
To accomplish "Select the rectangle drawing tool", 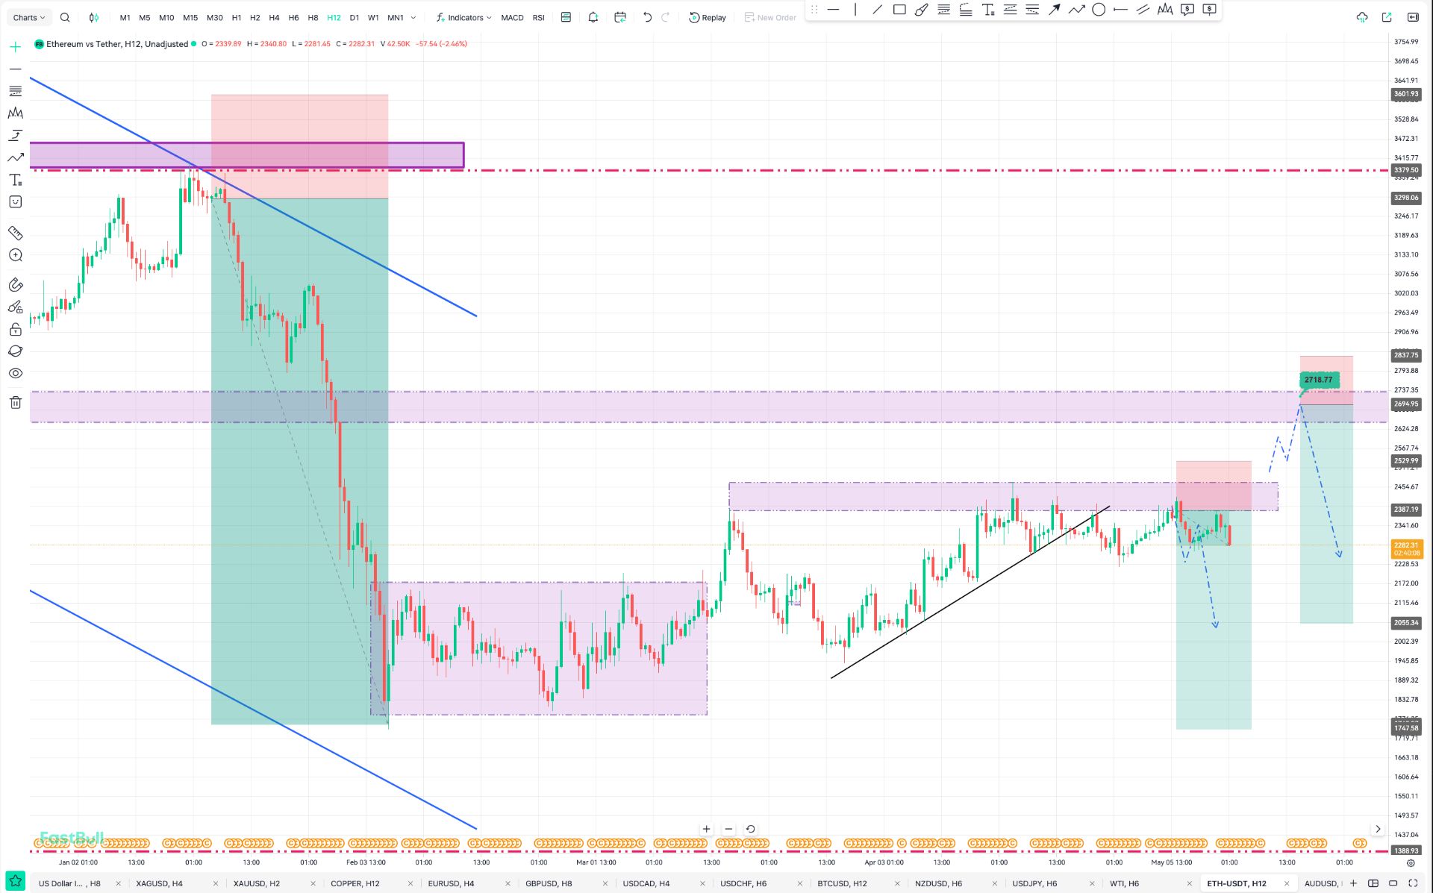I will (x=899, y=10).
